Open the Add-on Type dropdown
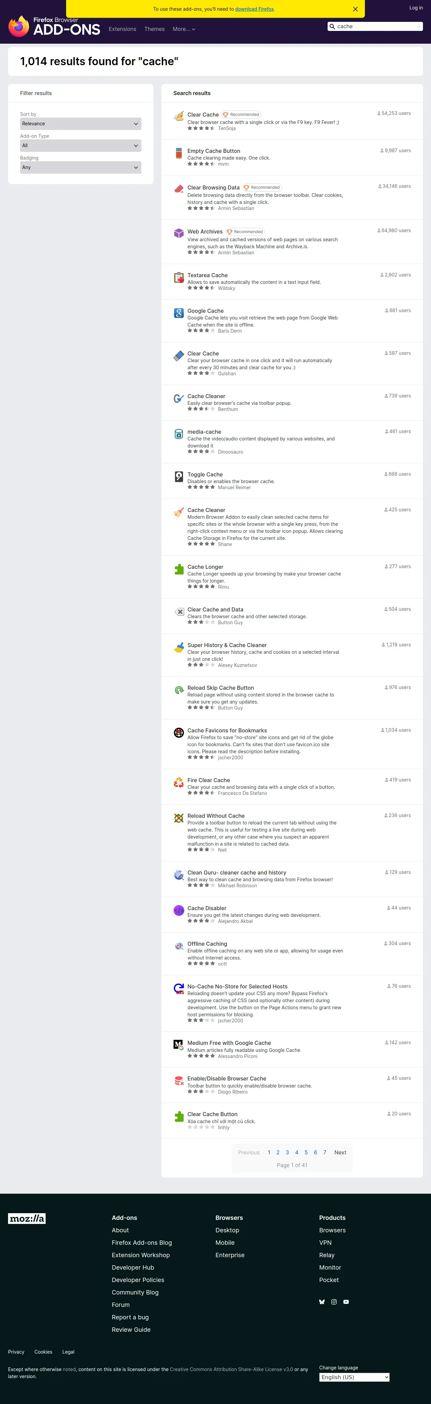The width and height of the screenshot is (431, 1404). click(81, 145)
